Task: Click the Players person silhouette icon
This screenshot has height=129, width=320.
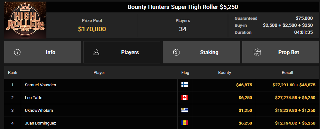Action: click(x=96, y=53)
